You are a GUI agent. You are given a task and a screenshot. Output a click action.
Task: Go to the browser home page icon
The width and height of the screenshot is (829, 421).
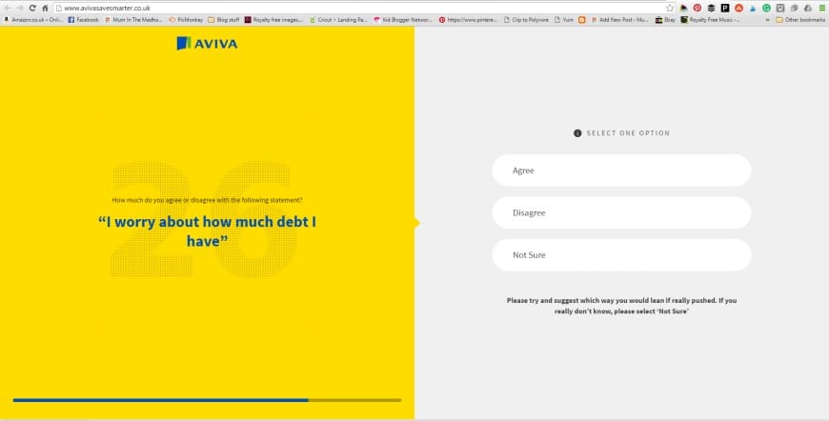45,8
